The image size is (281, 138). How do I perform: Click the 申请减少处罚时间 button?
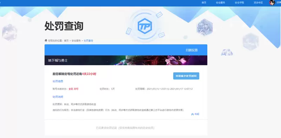point(186,76)
